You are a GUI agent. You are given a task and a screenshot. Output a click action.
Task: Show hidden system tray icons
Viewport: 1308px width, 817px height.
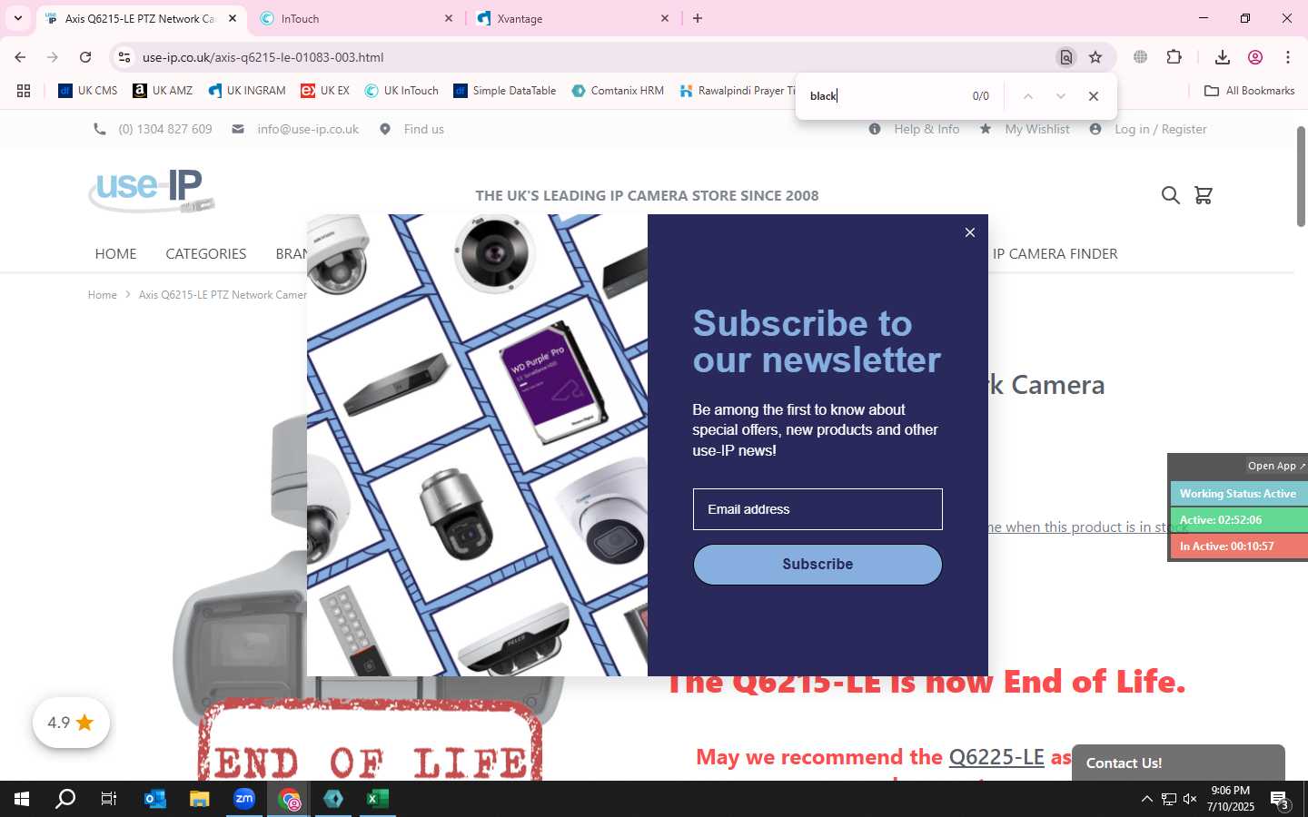point(1146,799)
